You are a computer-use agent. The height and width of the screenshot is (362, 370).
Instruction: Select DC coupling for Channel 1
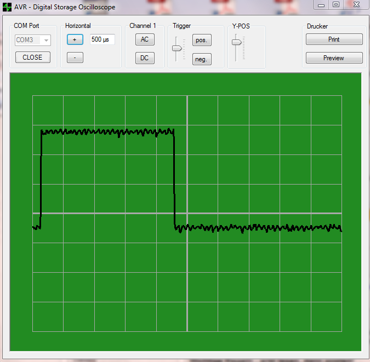click(145, 58)
